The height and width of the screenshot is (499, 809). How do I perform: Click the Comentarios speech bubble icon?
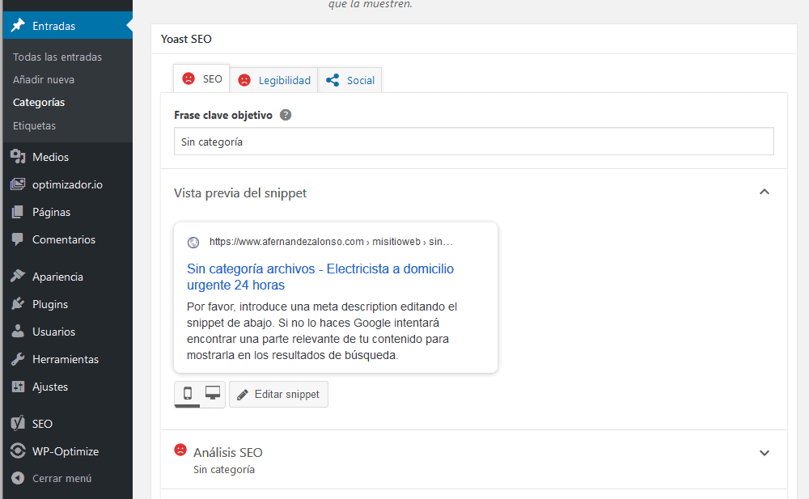pyautogui.click(x=18, y=239)
